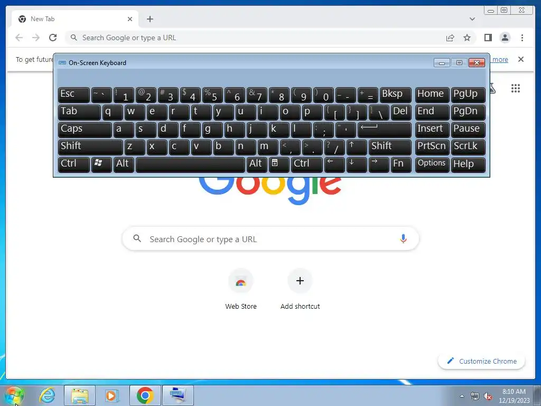This screenshot has height=406, width=541.
Task: Click the backslash key
Action: [x=378, y=112]
